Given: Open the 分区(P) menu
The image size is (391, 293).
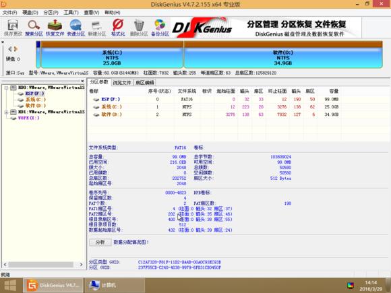Looking at the screenshot, I should [51, 12].
